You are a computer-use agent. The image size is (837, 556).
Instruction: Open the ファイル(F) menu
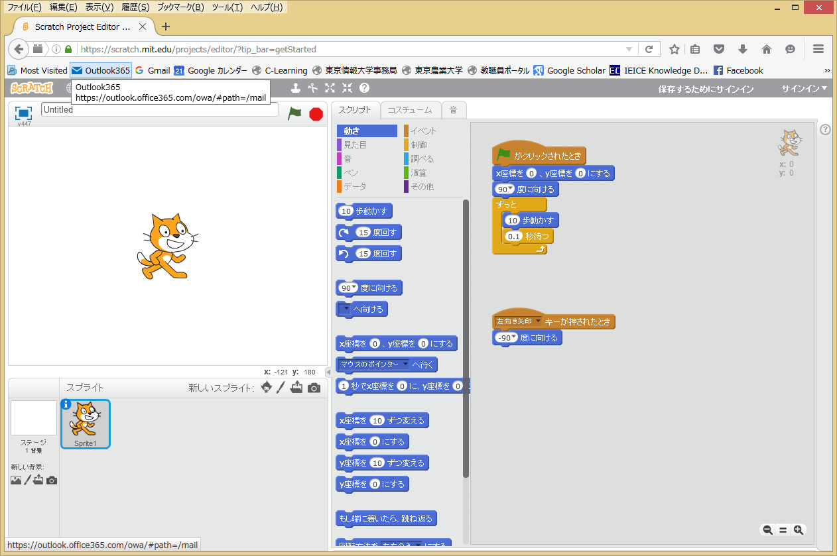(24, 7)
